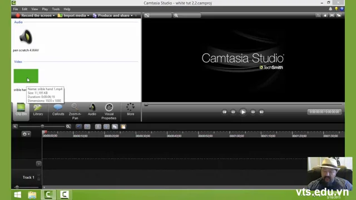Click the detach preview window icon

[x=339, y=16]
